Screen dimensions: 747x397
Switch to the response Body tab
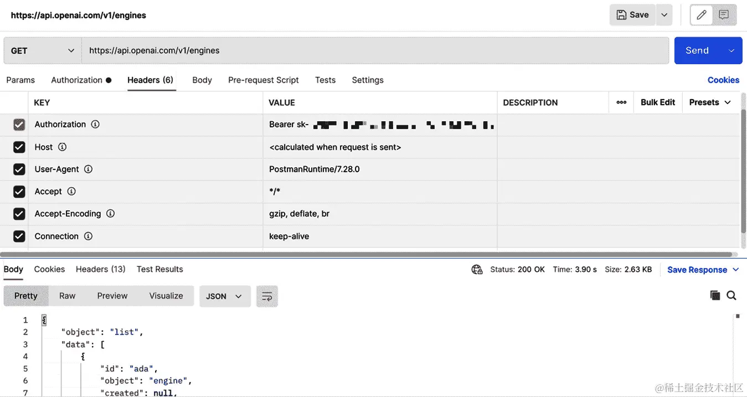pyautogui.click(x=13, y=269)
